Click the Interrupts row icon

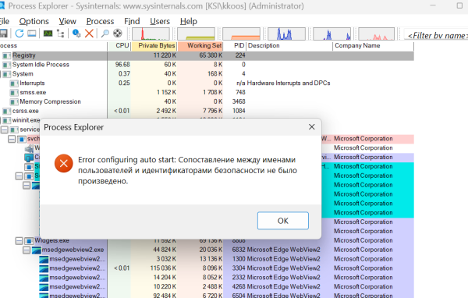14,83
